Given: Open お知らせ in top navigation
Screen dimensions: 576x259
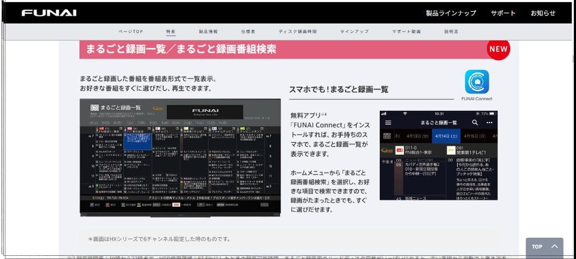Looking at the screenshot, I should pos(543,13).
